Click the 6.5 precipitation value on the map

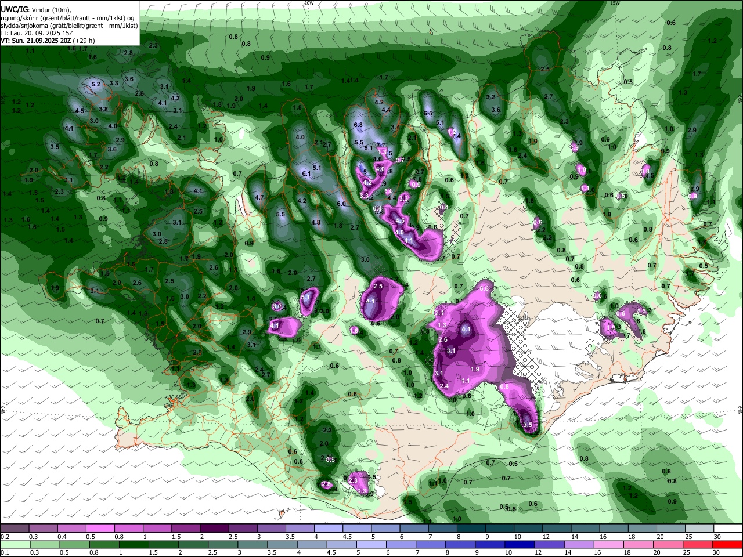coord(428,113)
